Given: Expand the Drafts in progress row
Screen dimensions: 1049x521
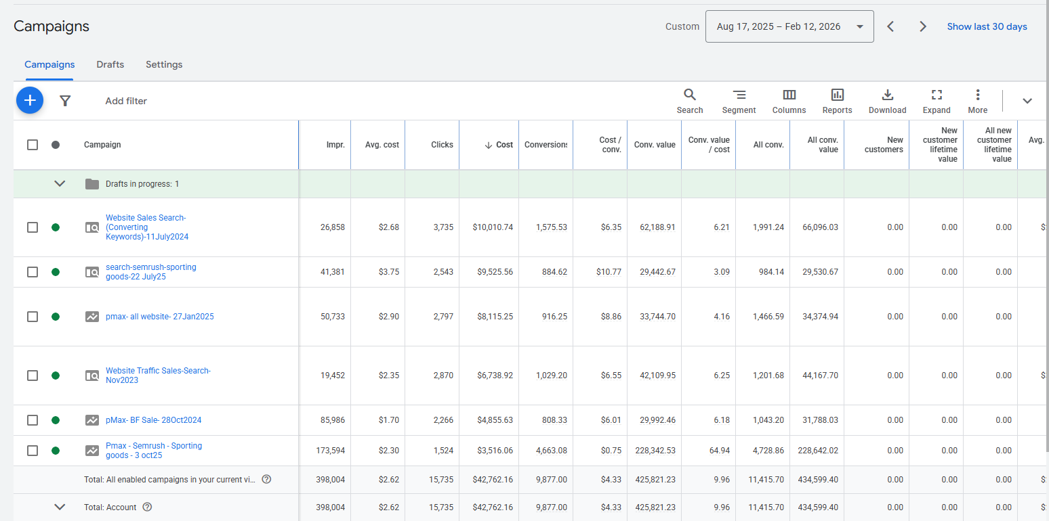Looking at the screenshot, I should coord(60,184).
